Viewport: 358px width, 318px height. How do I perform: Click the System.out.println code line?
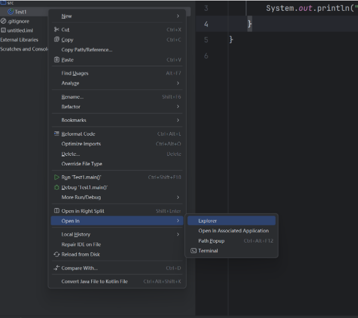coord(312,8)
